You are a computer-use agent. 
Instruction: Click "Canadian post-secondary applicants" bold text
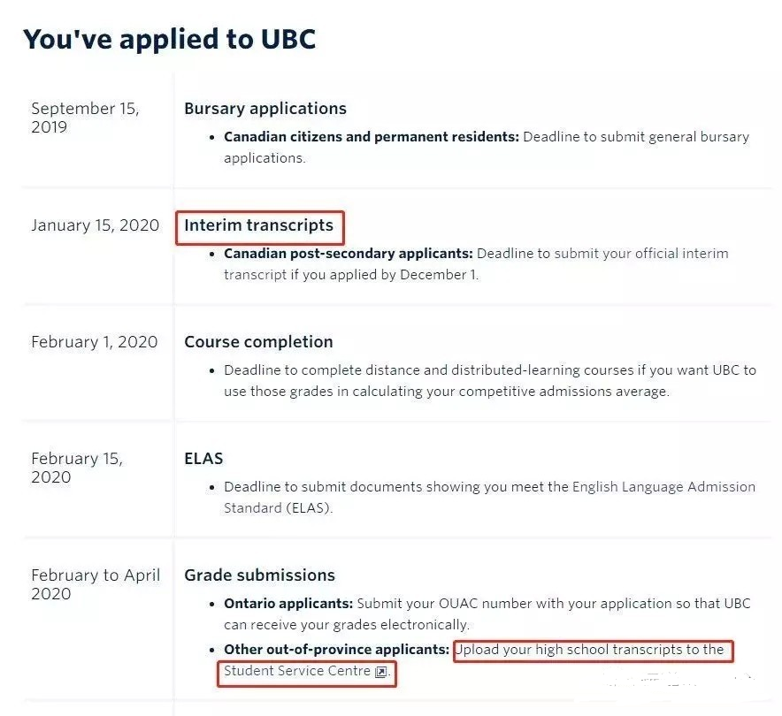point(349,254)
